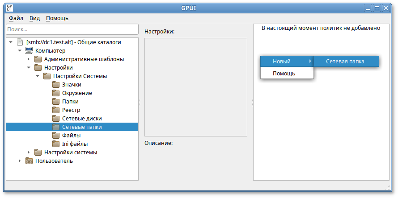Click the user folder icon beside Пользователь
This screenshot has width=398, height=198.
point(29,161)
